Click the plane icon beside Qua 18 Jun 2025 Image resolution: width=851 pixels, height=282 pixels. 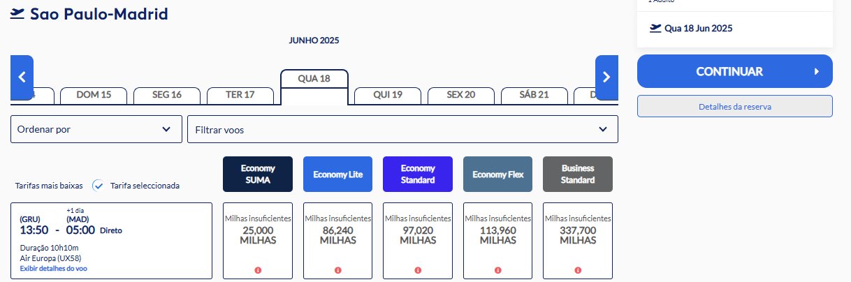(655, 29)
